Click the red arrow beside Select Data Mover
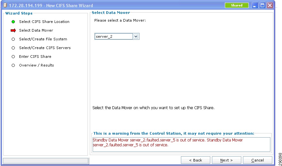The image size is (282, 166). (x=13, y=31)
